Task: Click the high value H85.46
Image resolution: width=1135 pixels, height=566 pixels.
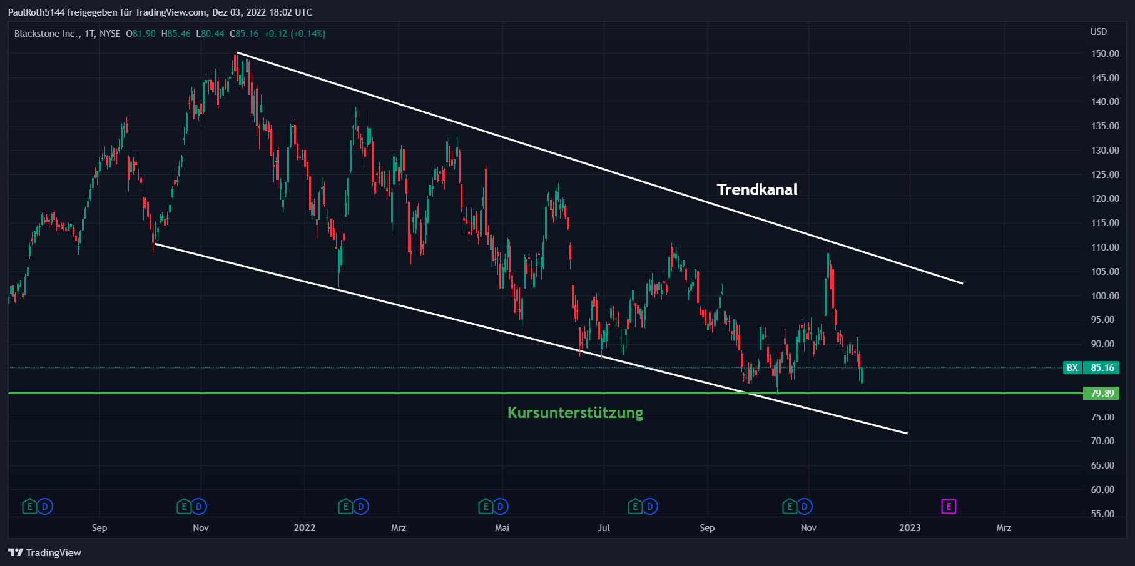Action: [x=176, y=34]
